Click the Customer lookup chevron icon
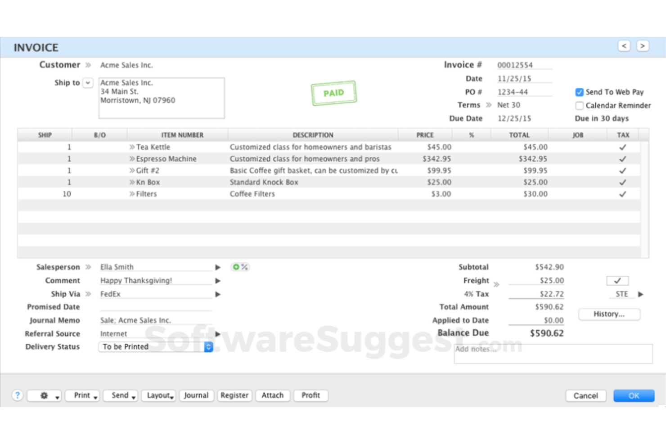This screenshot has width=666, height=444. click(x=88, y=65)
